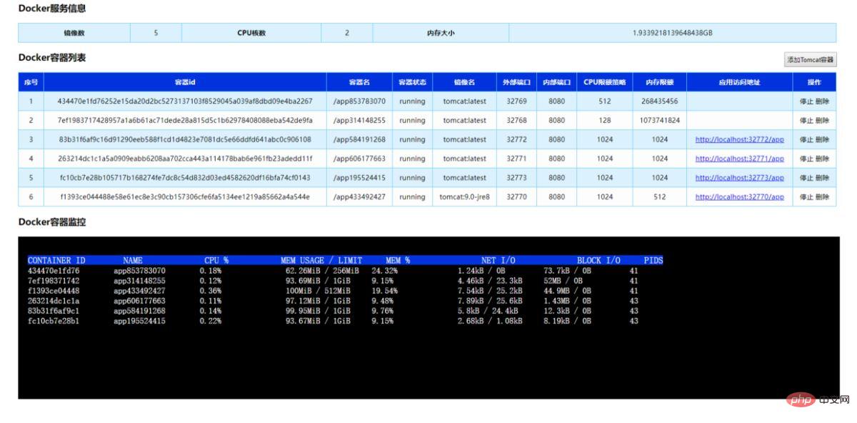Screen dimensions: 857x423
Task: Click the 容器状态 column header
Action: (x=412, y=82)
